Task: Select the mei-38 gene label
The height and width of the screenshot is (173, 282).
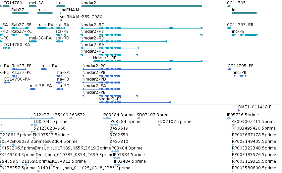Action: point(36,3)
